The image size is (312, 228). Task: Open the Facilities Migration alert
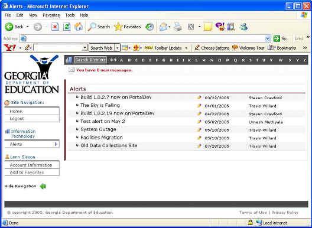click(x=102, y=138)
